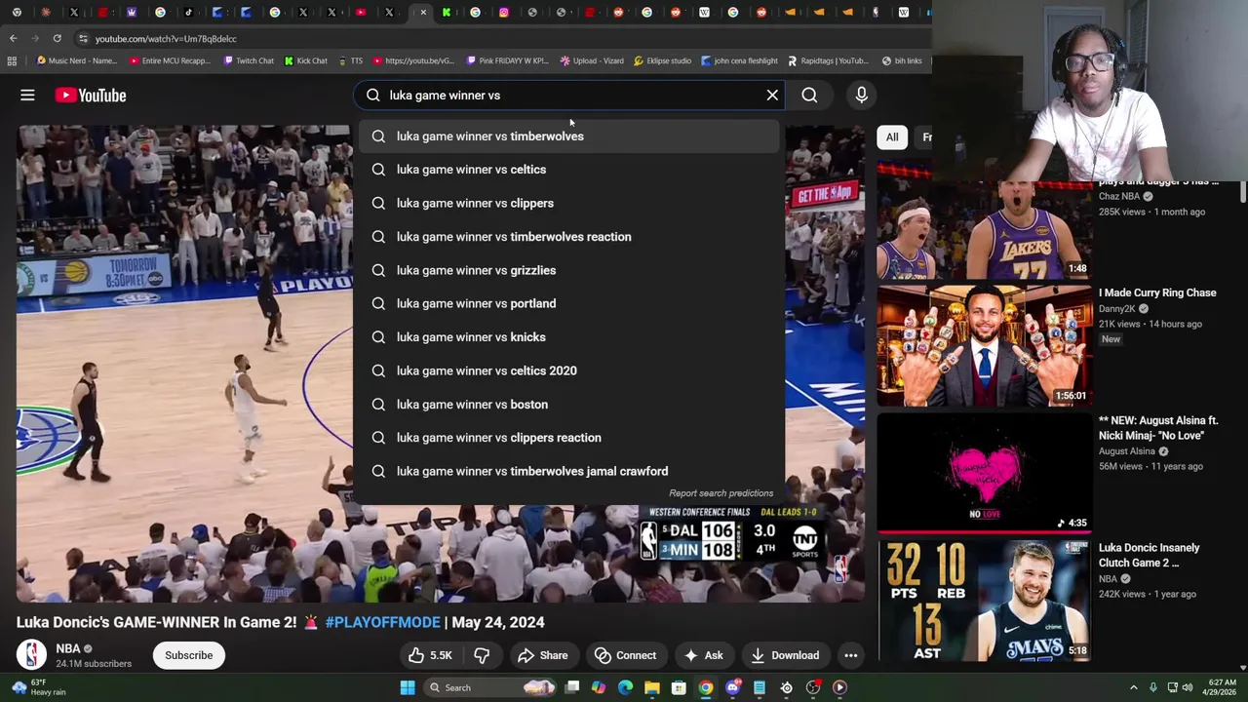Select the 'All' filter chip

coord(892,137)
